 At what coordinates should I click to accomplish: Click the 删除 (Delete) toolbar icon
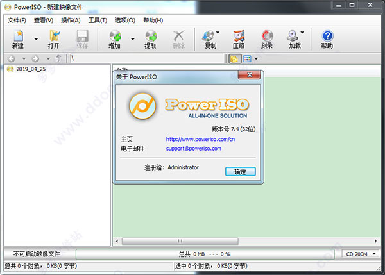179,39
